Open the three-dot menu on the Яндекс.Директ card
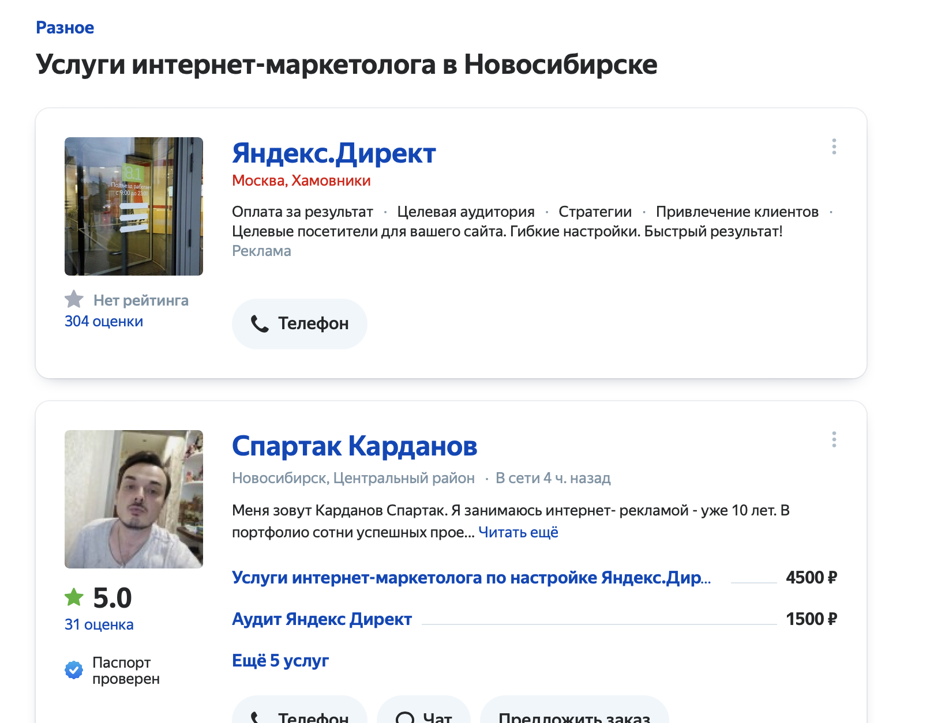 coord(834,146)
